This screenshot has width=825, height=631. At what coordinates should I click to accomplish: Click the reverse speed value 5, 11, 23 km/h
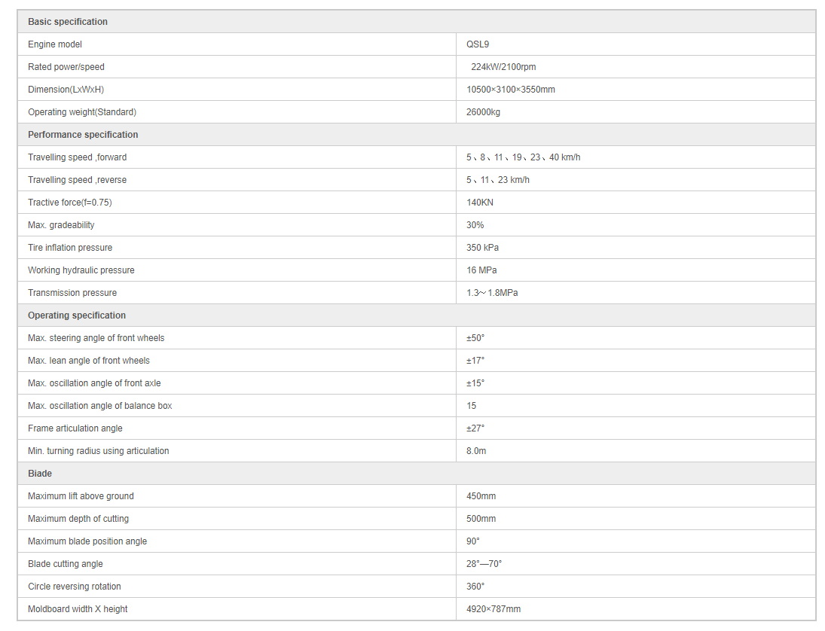pos(498,180)
